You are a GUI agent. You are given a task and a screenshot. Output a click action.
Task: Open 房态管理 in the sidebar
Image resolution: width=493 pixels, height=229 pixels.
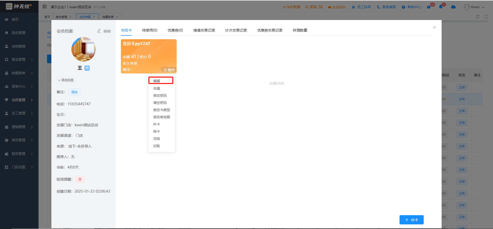18,33
